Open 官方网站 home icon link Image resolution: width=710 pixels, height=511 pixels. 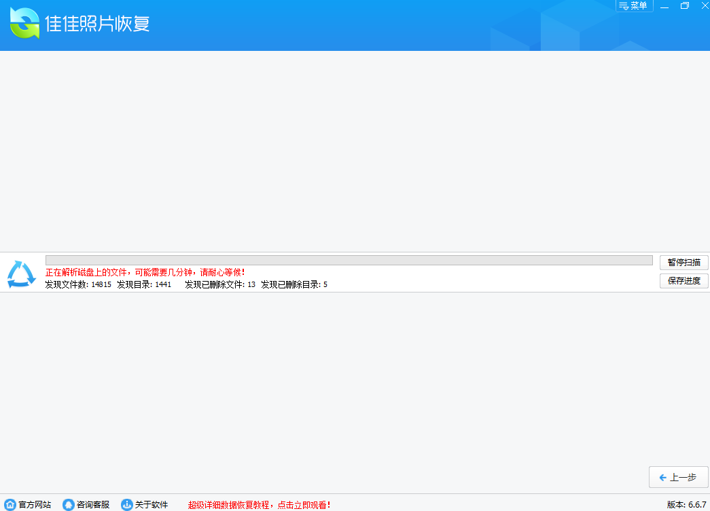[x=10, y=505]
